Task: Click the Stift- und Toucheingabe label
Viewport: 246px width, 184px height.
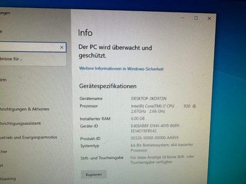Action: (102, 158)
